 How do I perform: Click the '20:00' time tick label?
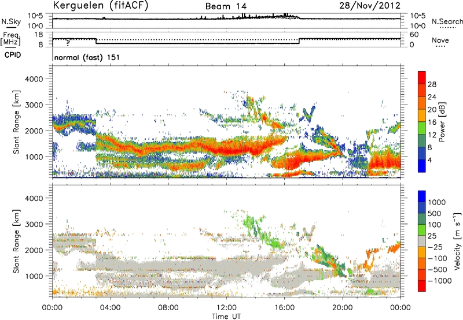coord(342,308)
